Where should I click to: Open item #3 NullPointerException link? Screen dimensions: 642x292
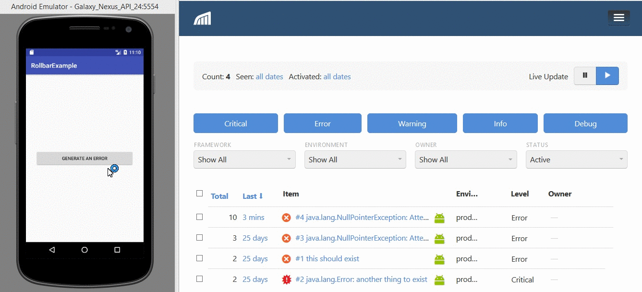(x=362, y=238)
